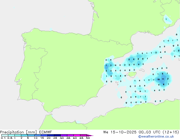Open the weatheronline.co.uk copyright link
This screenshot has width=180, height=139.
156,136
